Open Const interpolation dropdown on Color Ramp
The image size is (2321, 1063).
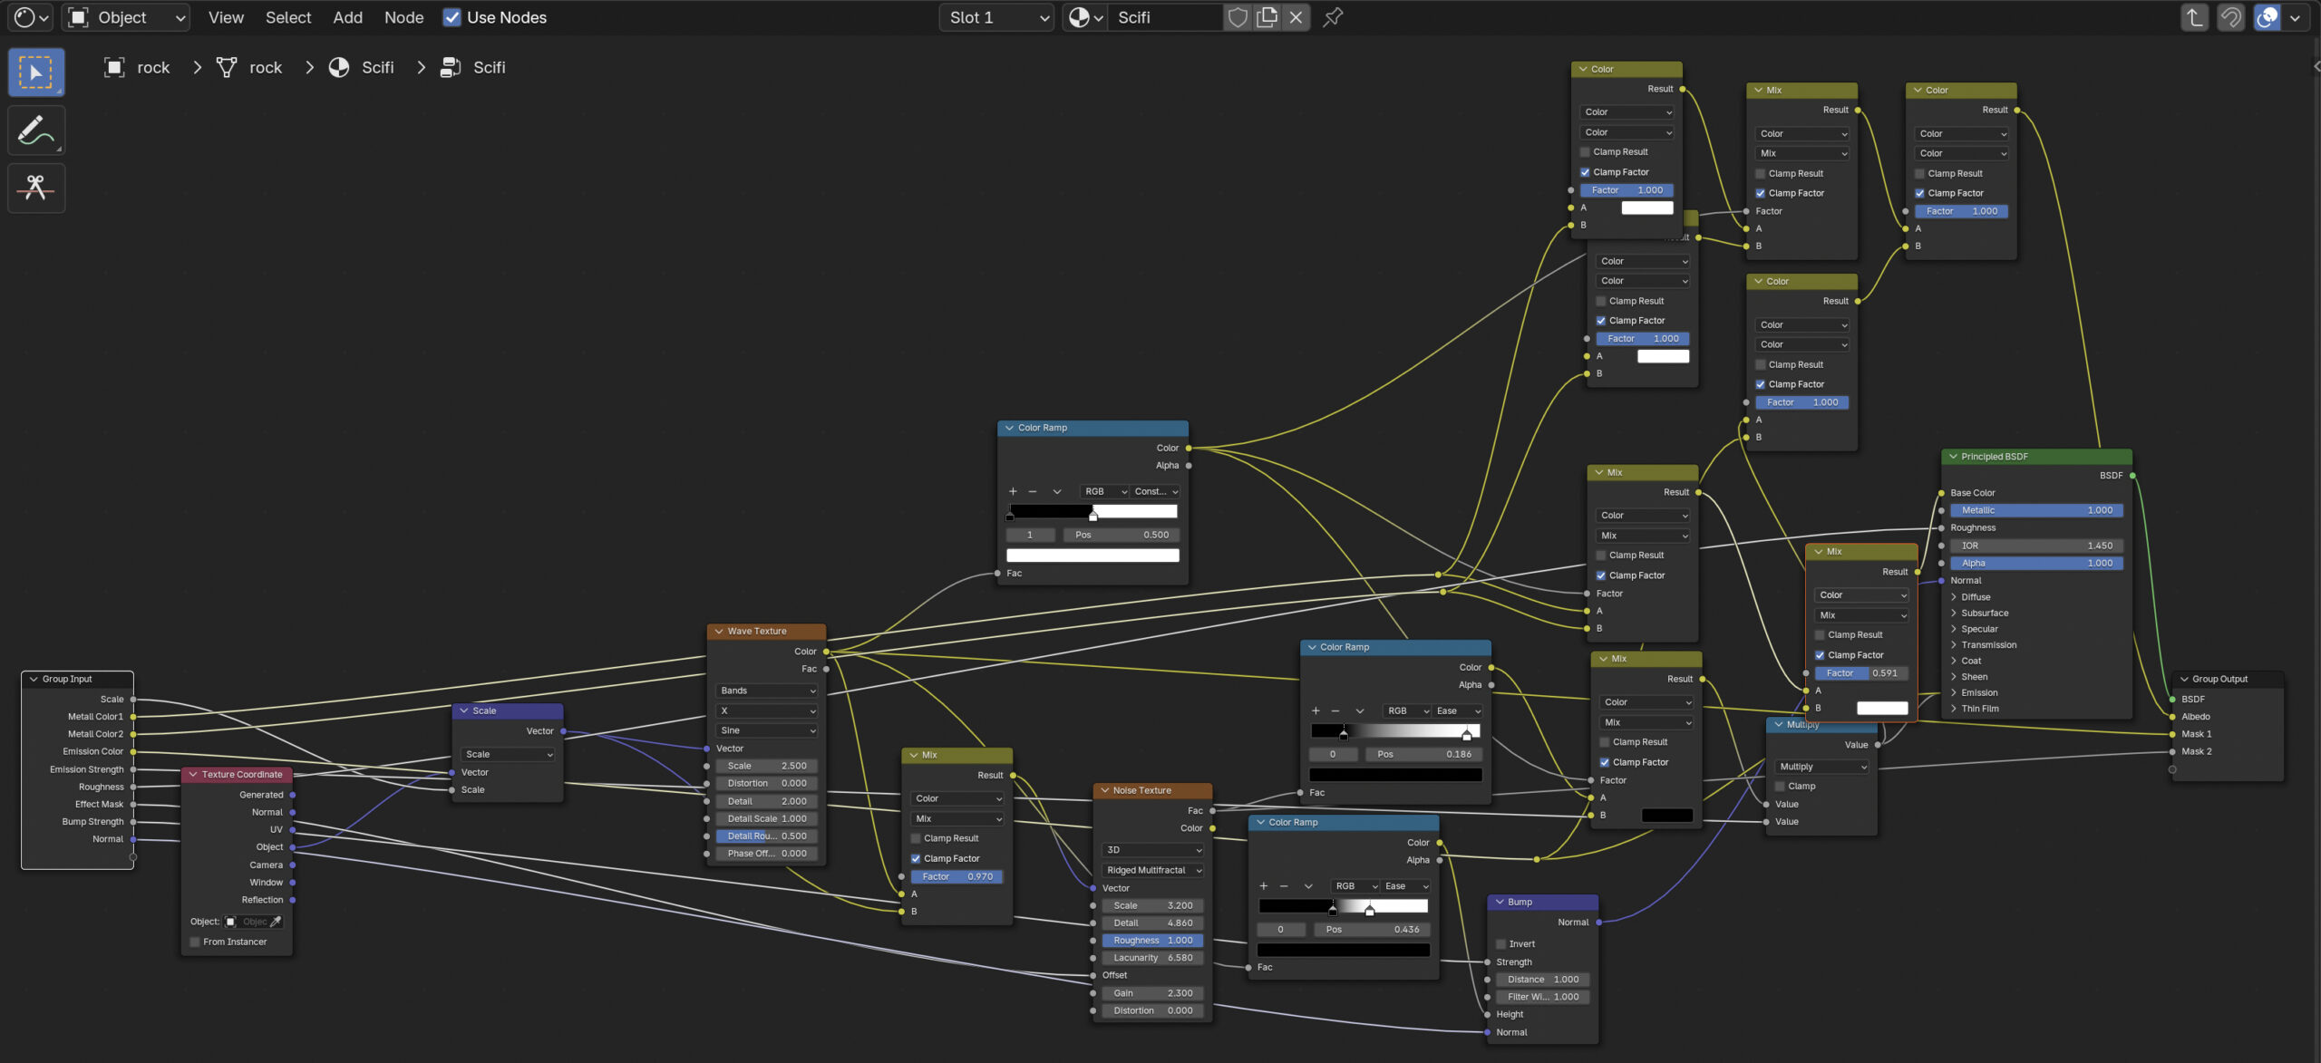pos(1156,491)
